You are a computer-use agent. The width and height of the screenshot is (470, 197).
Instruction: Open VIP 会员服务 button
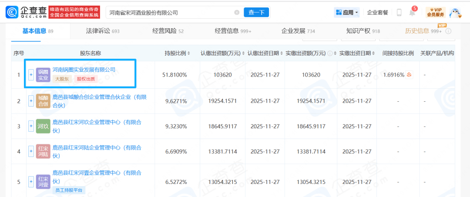tap(436, 12)
